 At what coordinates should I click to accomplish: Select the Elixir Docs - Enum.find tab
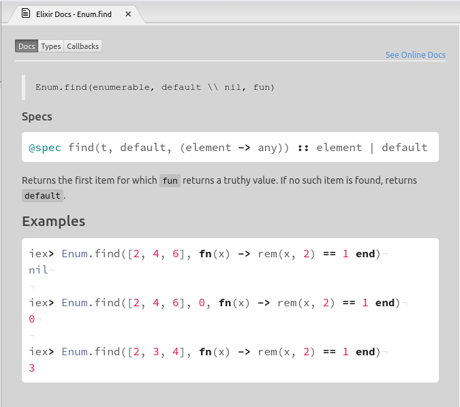click(76, 14)
